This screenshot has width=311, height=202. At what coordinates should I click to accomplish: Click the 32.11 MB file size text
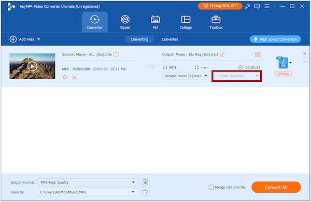[118, 69]
